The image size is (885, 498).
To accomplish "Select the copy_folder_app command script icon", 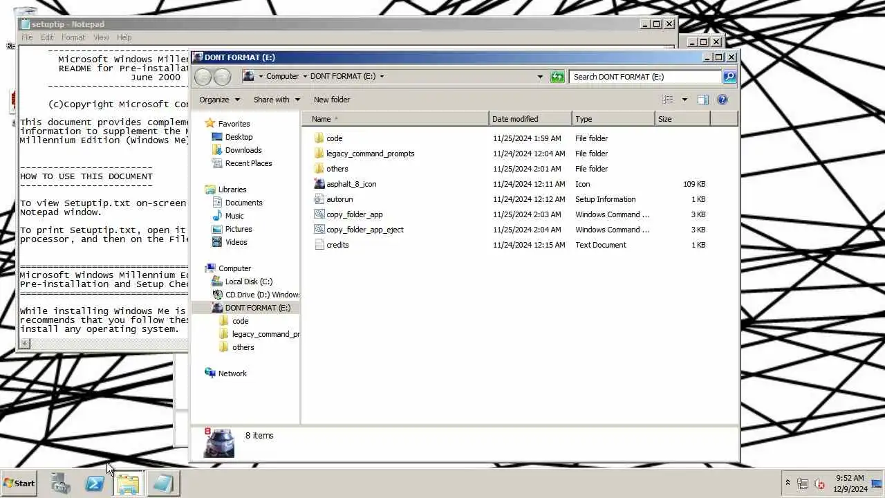I will tap(319, 214).
